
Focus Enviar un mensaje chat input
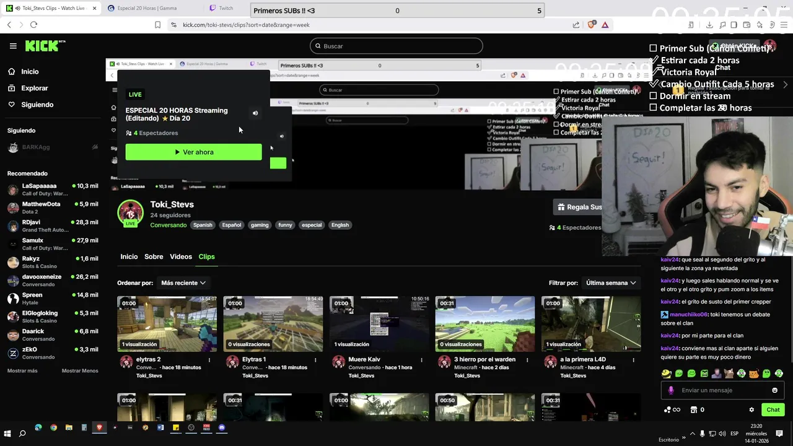pyautogui.click(x=724, y=390)
